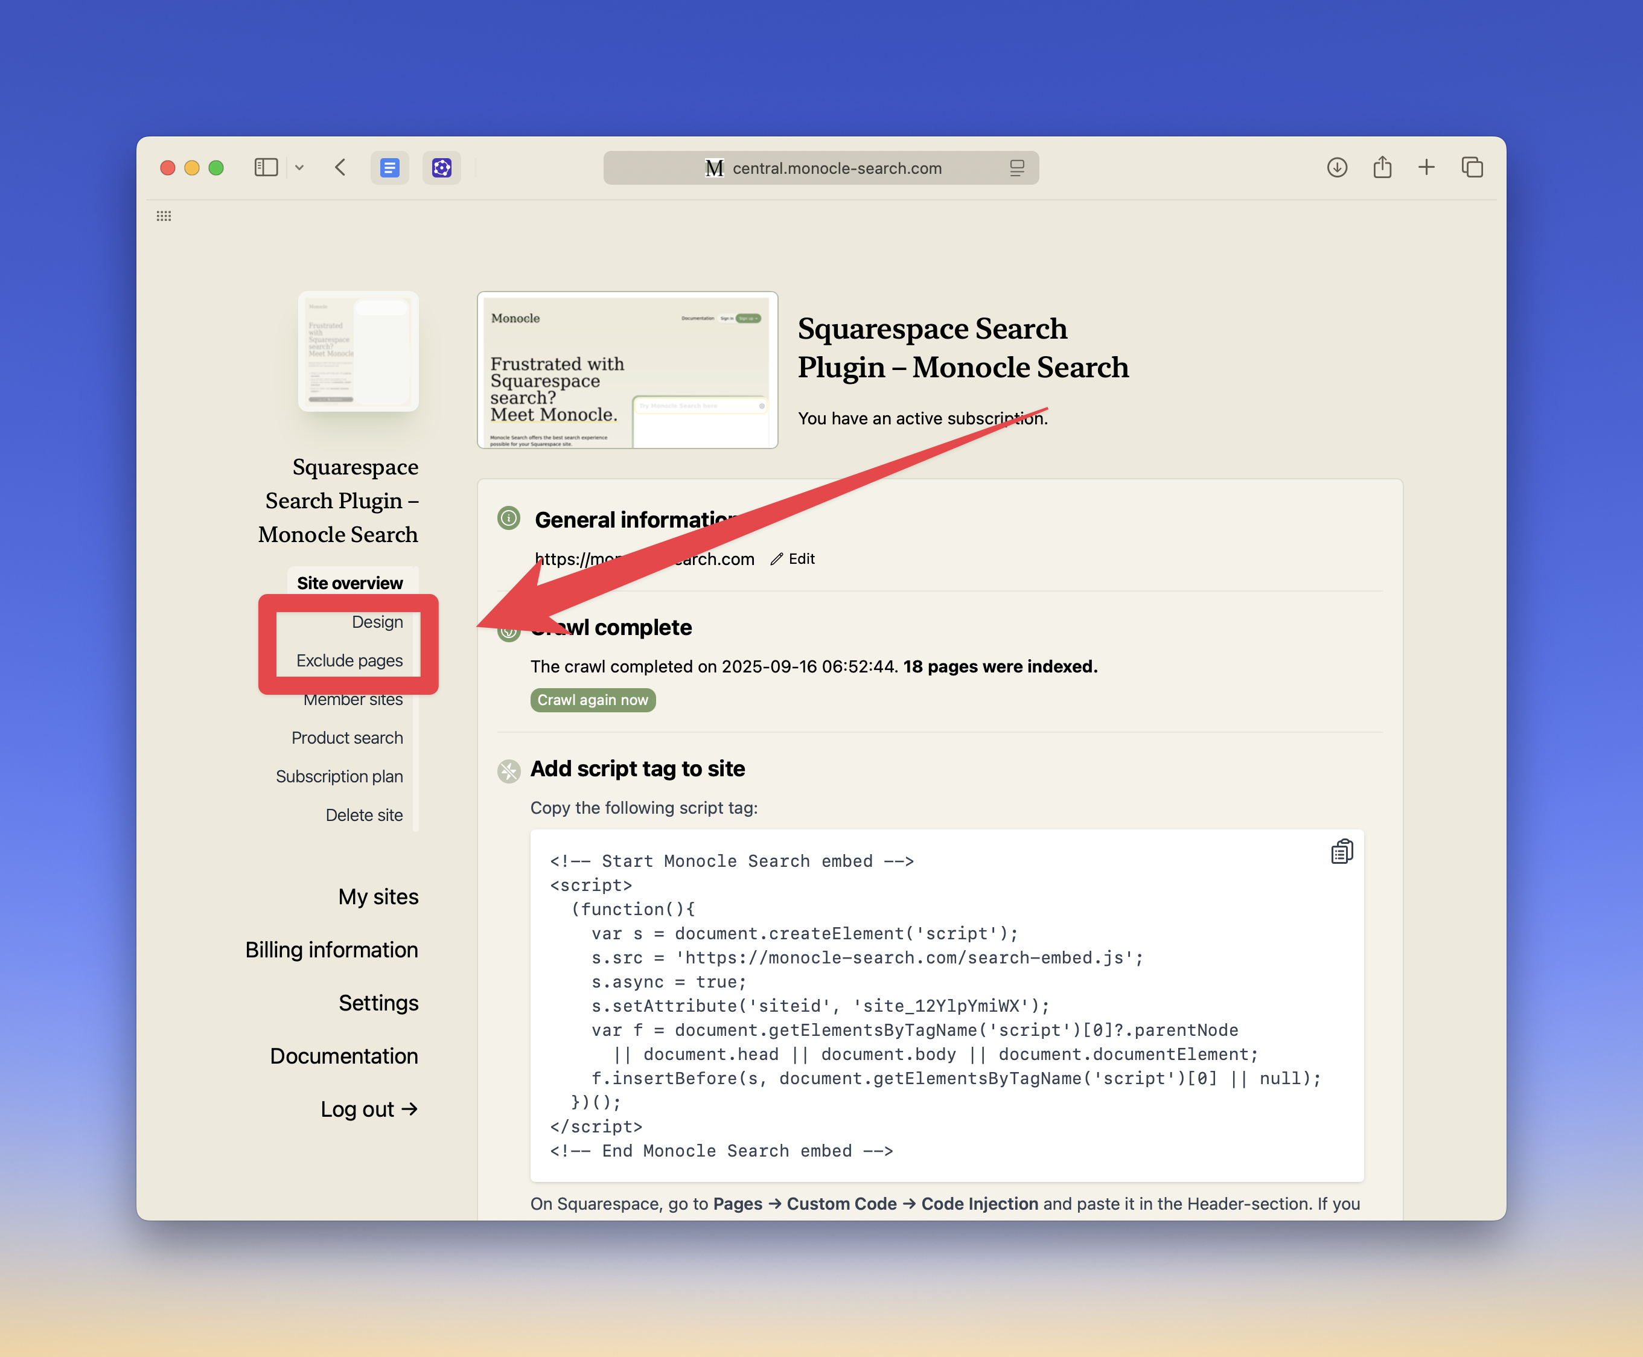Copy script tag with clipboard icon
The width and height of the screenshot is (1643, 1357).
pyautogui.click(x=1341, y=851)
